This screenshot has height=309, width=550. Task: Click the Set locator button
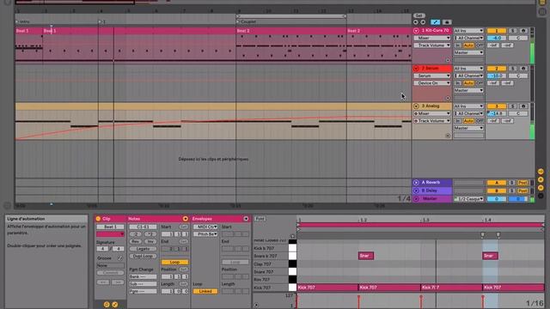[419, 15]
